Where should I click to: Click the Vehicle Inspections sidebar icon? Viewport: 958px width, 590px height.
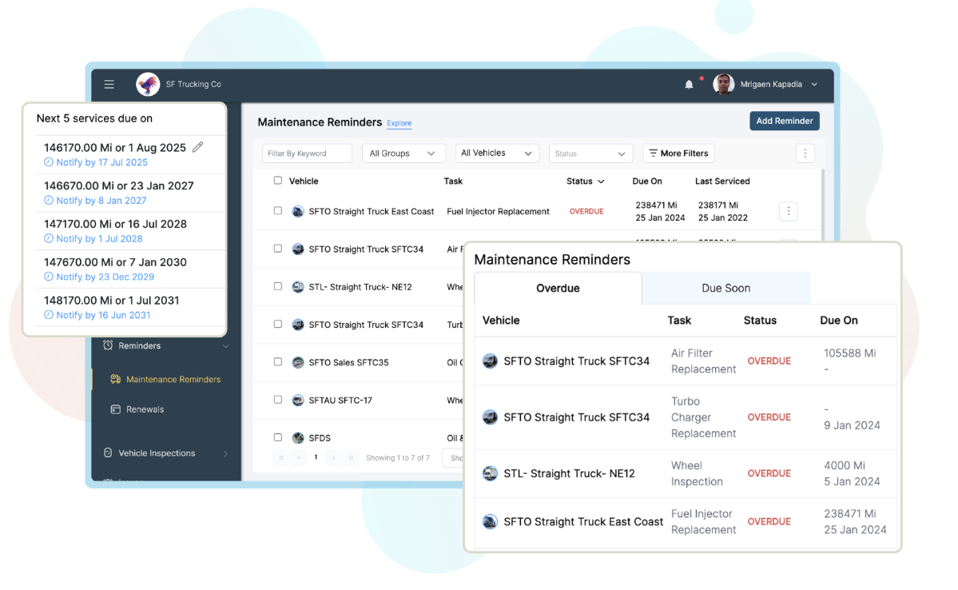pos(108,453)
